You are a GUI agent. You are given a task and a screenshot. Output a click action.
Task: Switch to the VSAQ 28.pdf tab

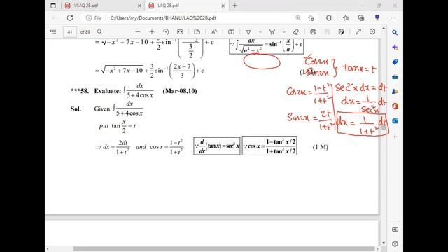coord(103,6)
